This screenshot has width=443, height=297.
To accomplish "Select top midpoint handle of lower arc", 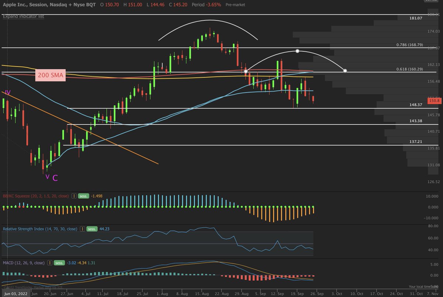I will coord(298,51).
